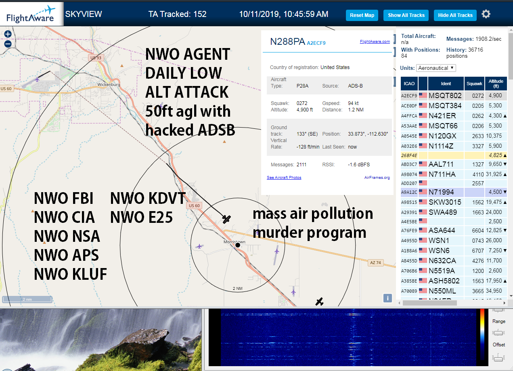This screenshot has width=513, height=371.
Task: Select the purple aircraft at Wickenburg airport
Action: tap(38, 79)
